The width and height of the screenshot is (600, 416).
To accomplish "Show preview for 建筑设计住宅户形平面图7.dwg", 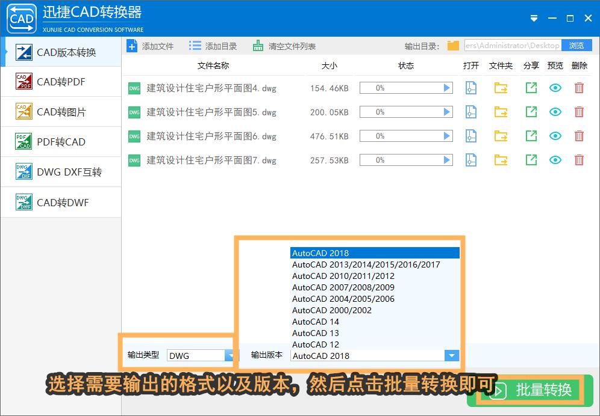I will (x=555, y=160).
